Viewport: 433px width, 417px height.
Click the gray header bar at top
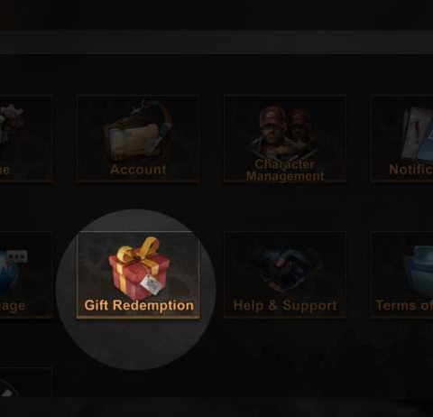[x=216, y=42]
